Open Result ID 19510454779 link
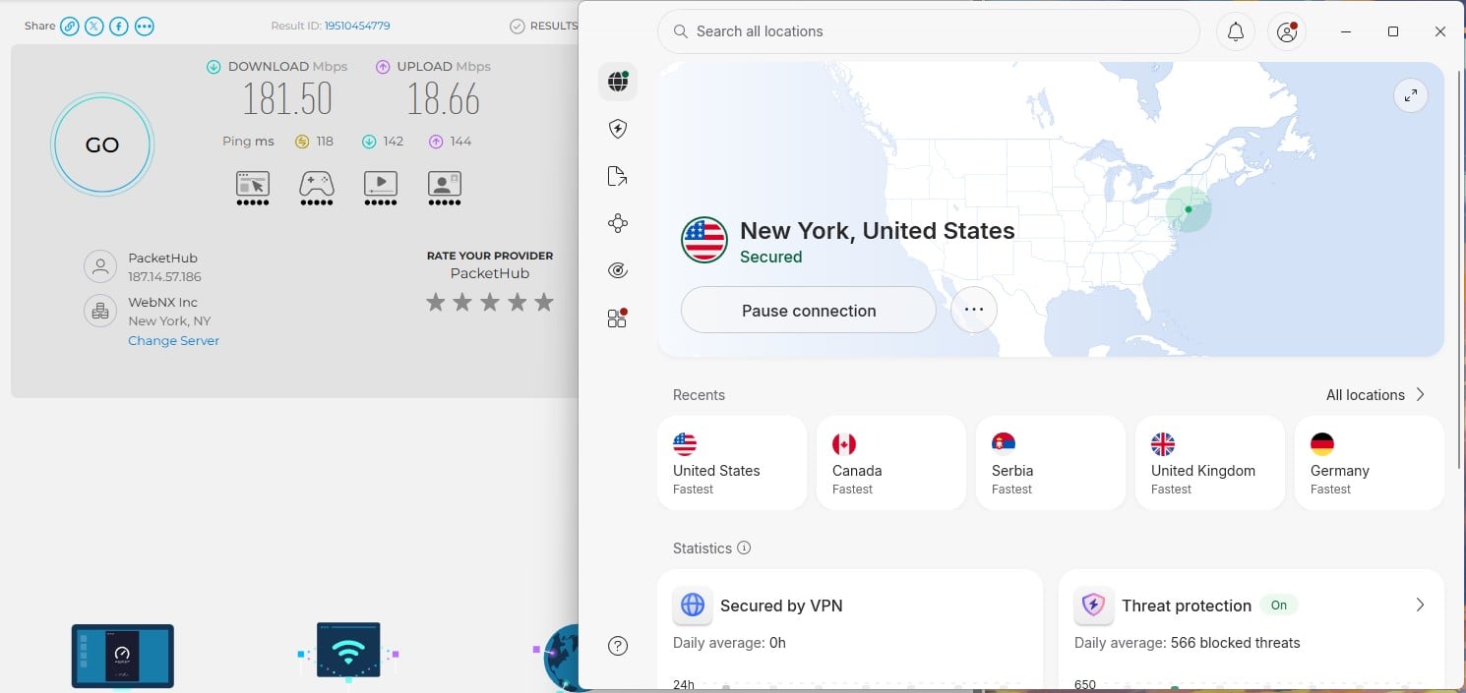Viewport: 1466px width, 693px height. [x=357, y=27]
